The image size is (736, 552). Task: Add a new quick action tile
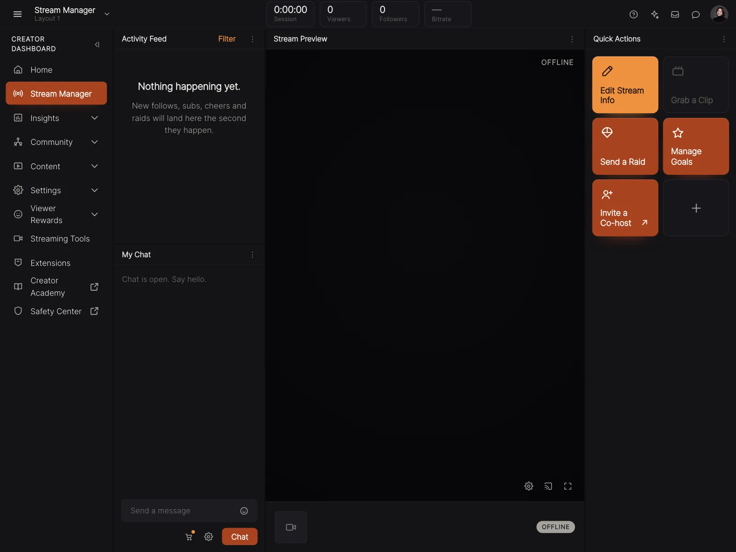click(696, 208)
